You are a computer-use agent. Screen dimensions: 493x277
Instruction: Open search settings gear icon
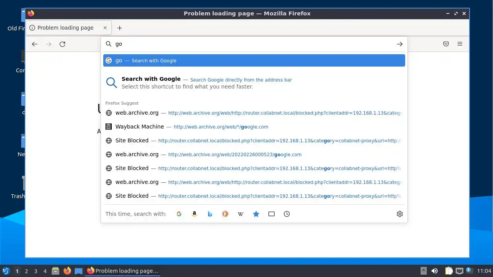pos(400,214)
